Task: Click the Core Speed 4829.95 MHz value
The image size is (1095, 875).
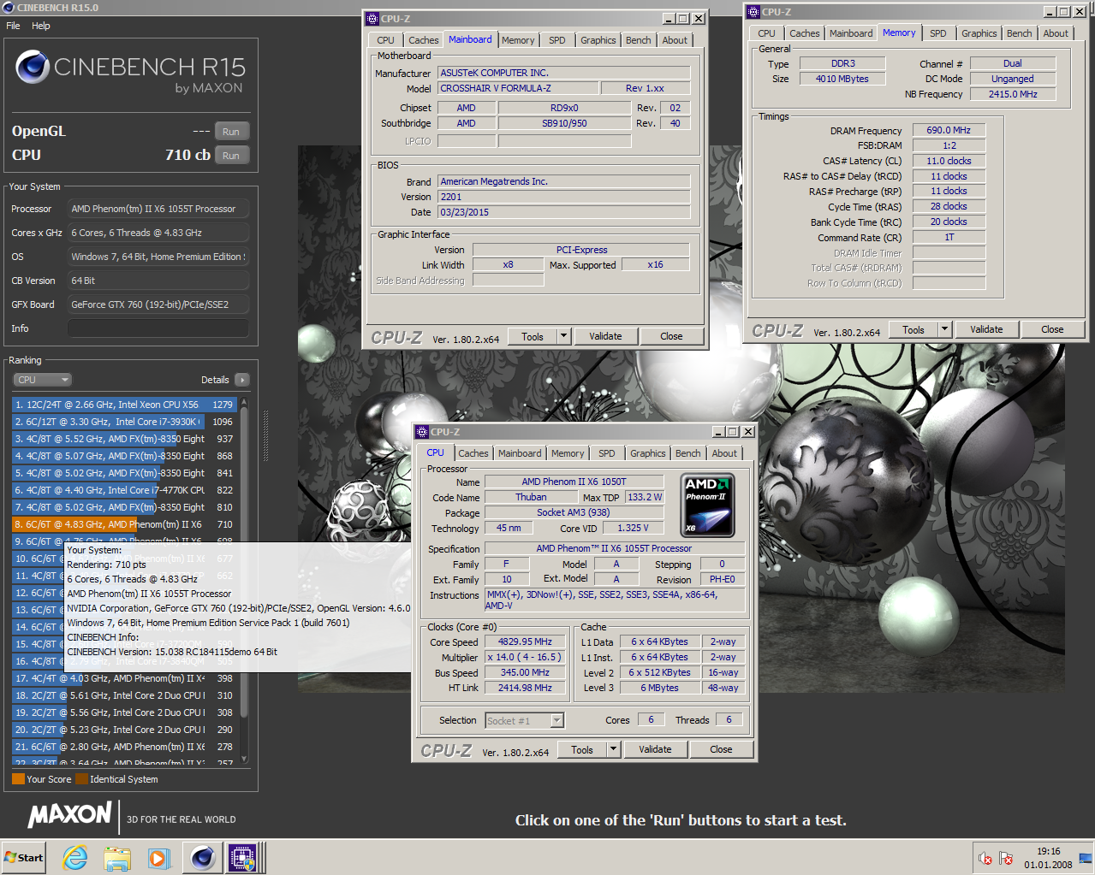Action: (526, 641)
